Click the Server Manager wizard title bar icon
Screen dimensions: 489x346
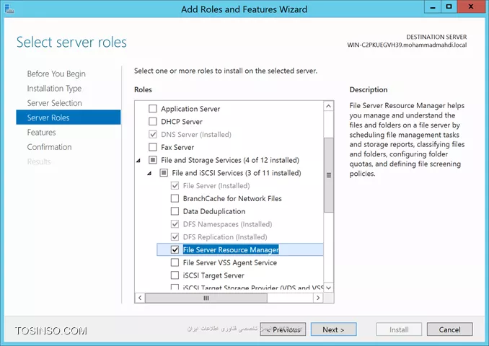(9, 9)
